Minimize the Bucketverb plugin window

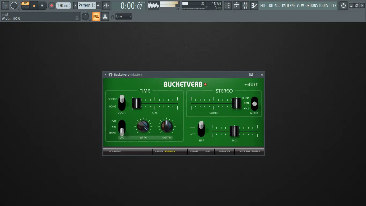(x=257, y=75)
